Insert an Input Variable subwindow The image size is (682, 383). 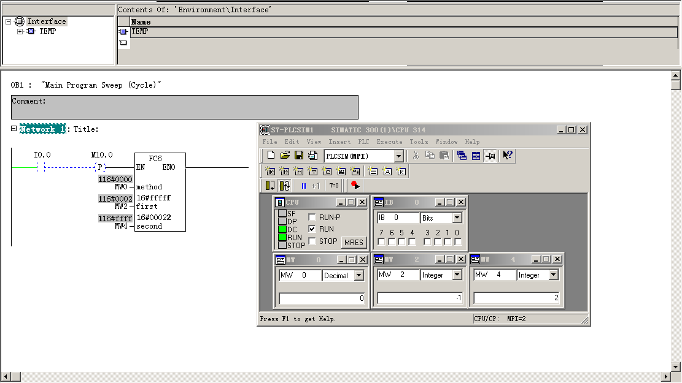(270, 171)
